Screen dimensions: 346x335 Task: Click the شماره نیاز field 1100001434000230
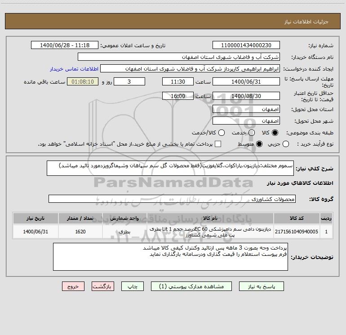[x=246, y=45]
